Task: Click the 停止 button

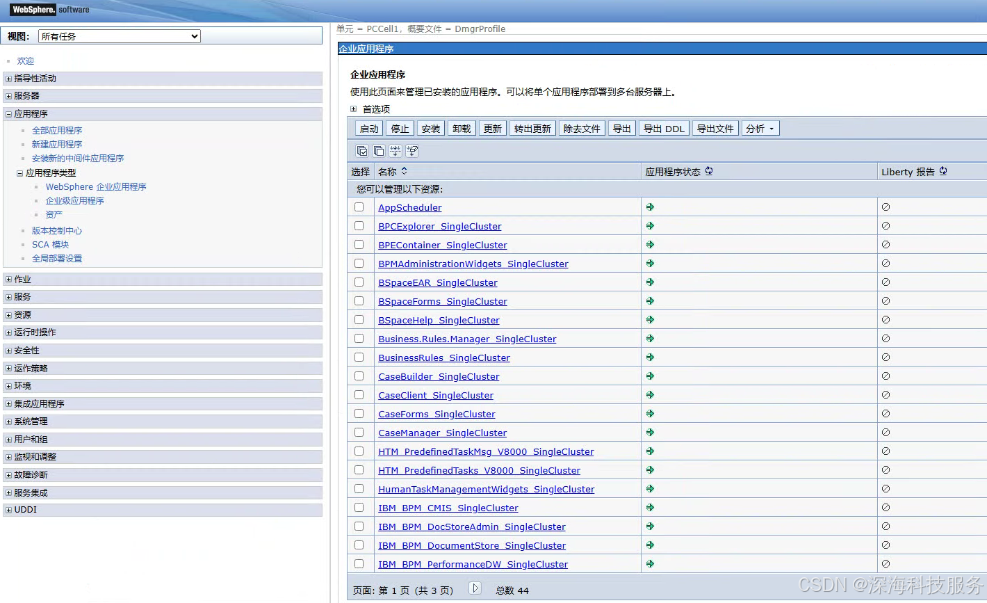Action: pyautogui.click(x=400, y=129)
